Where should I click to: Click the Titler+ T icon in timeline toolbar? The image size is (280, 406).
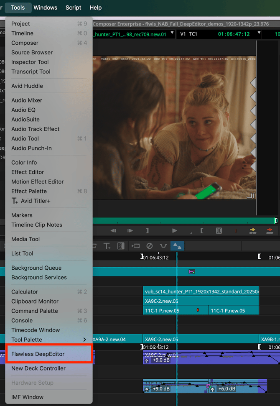[107, 246]
